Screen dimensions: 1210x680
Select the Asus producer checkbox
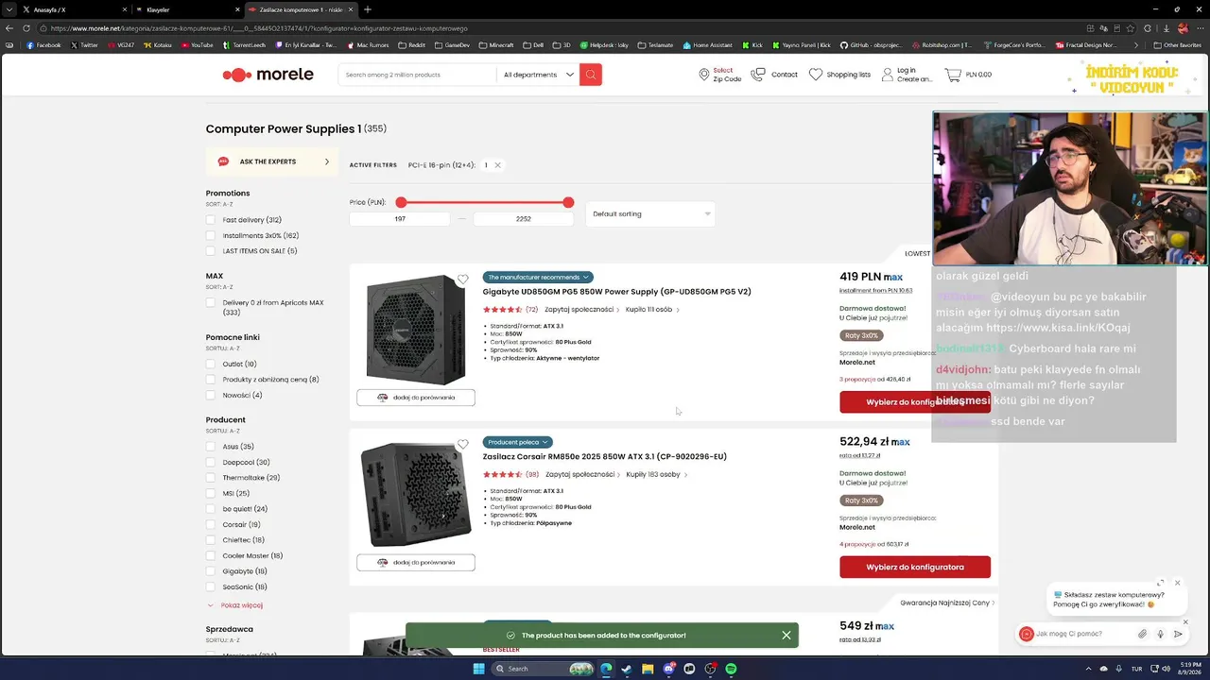[211, 447]
